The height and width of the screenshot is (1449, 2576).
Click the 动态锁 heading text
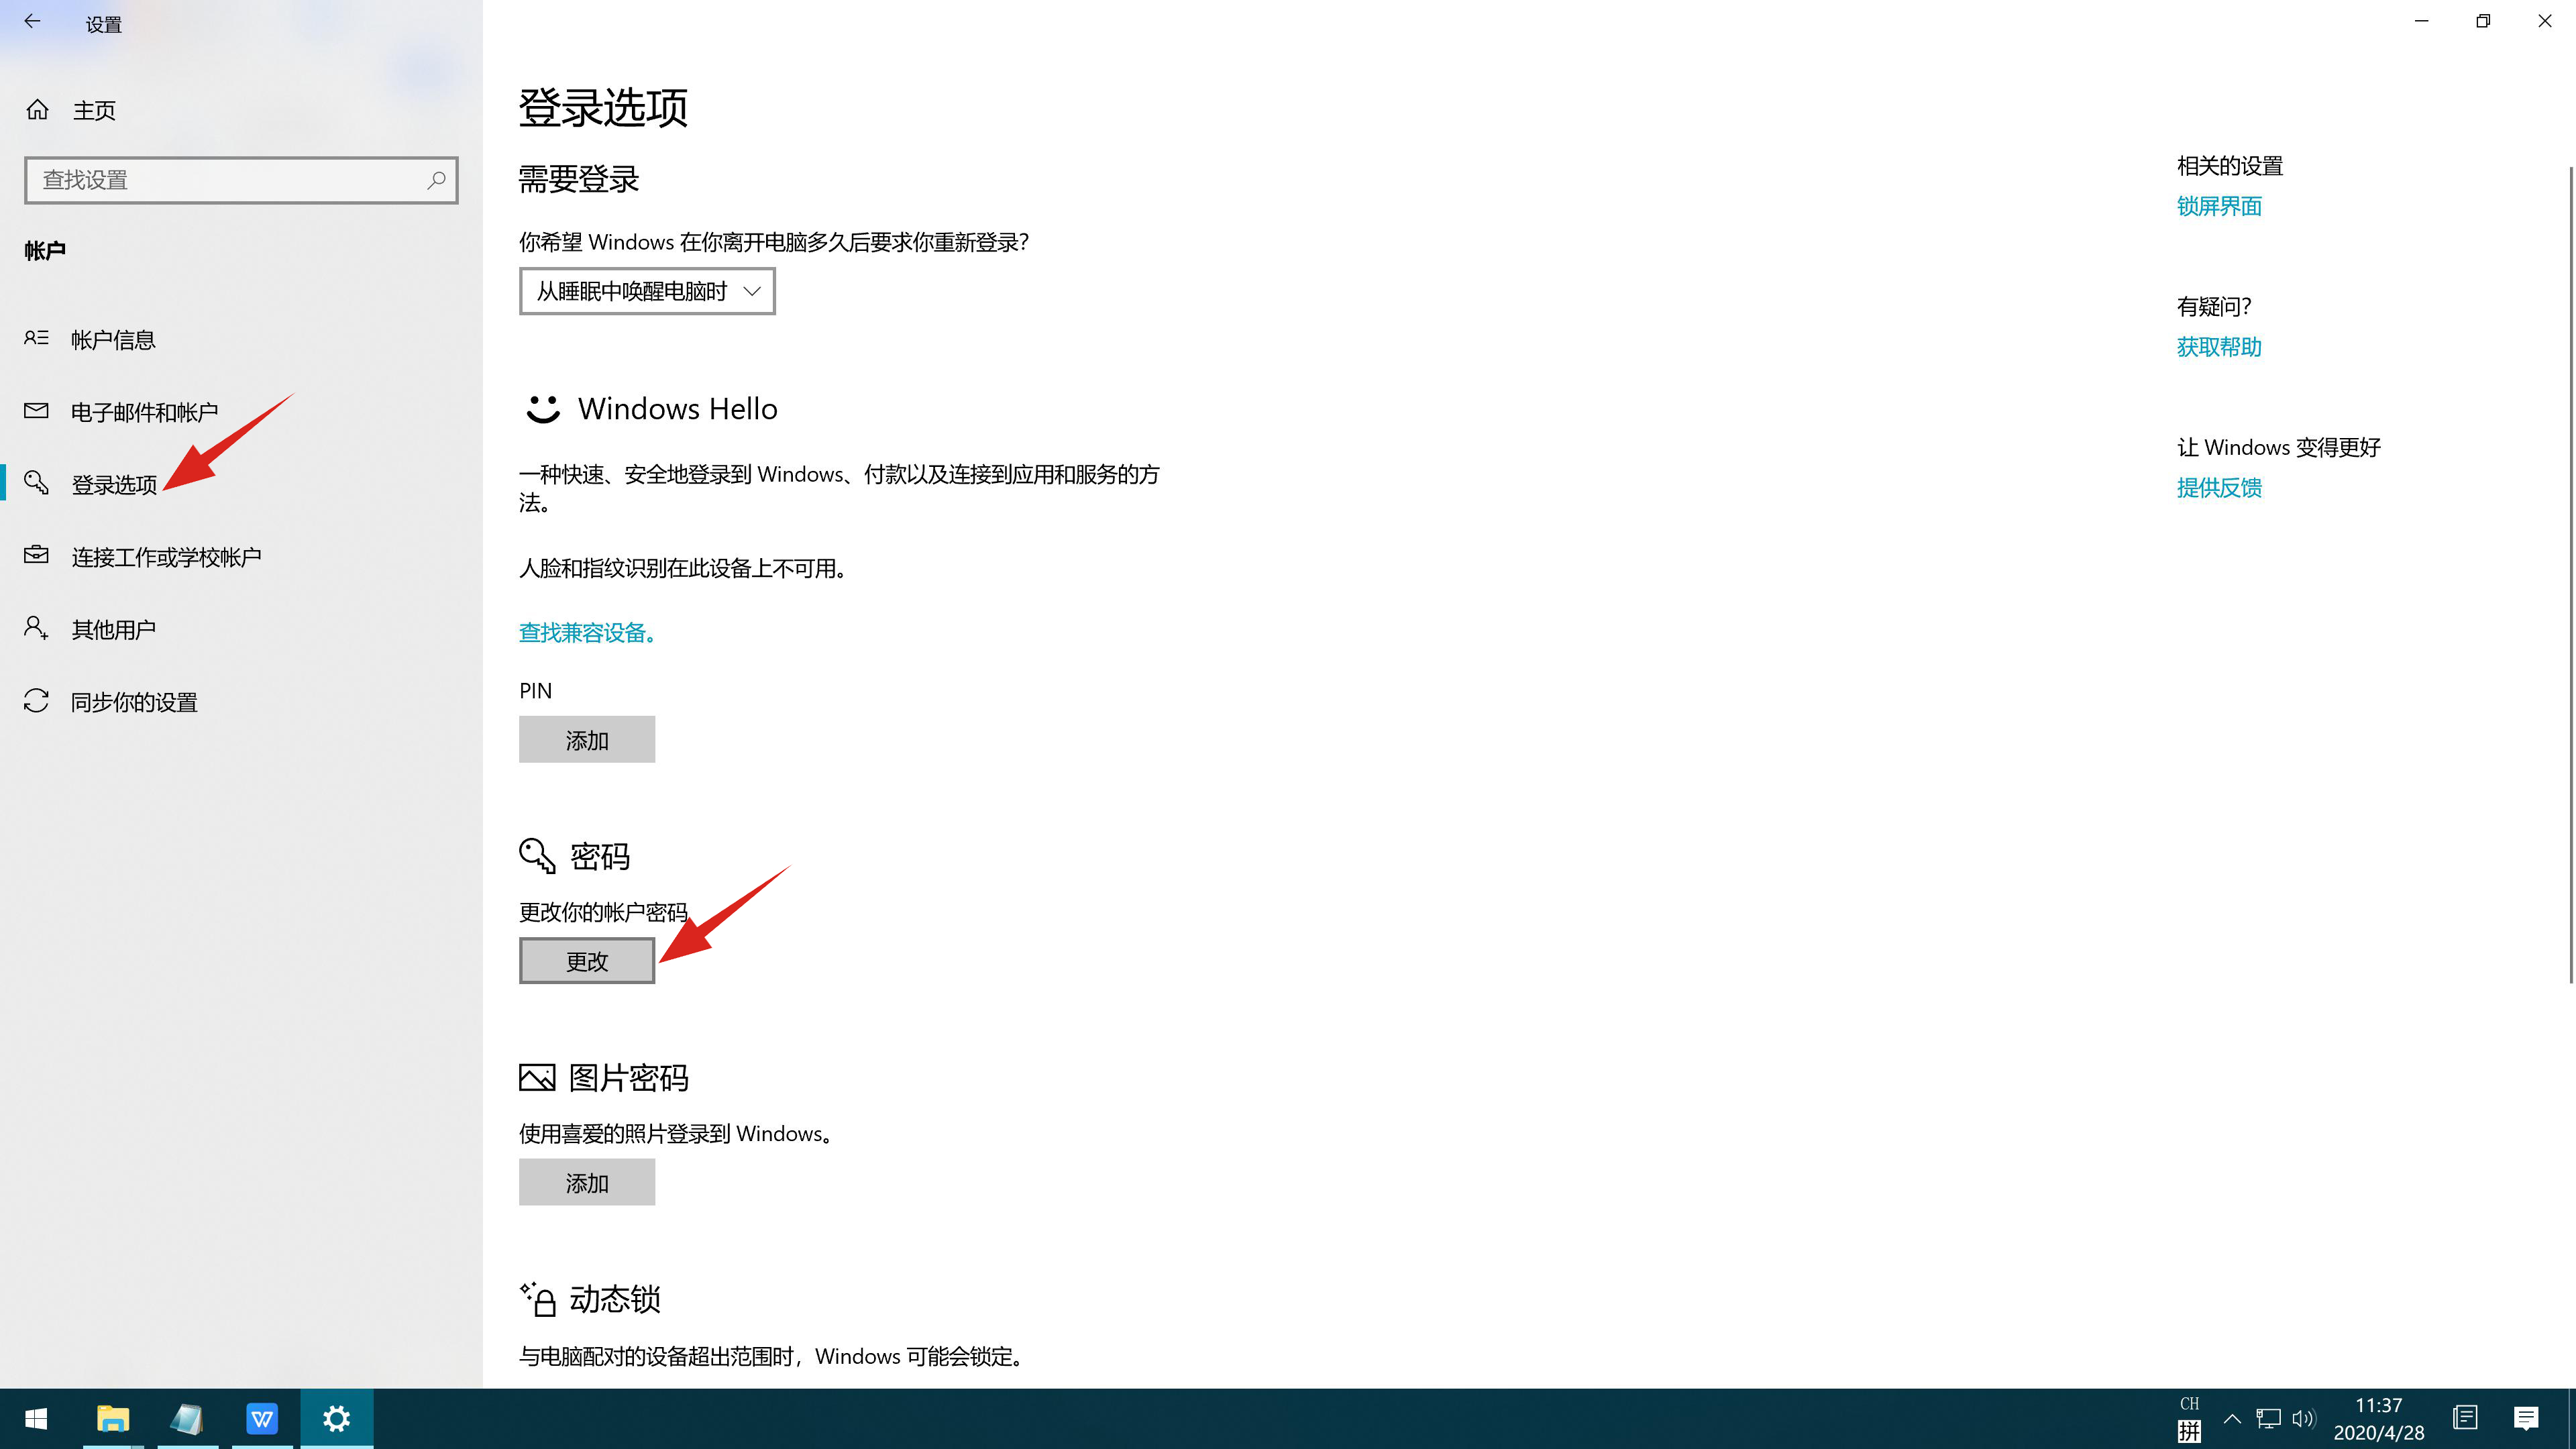(615, 1299)
